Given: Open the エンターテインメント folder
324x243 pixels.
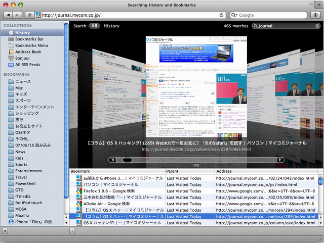Looking at the screenshot, I should click(x=32, y=107).
